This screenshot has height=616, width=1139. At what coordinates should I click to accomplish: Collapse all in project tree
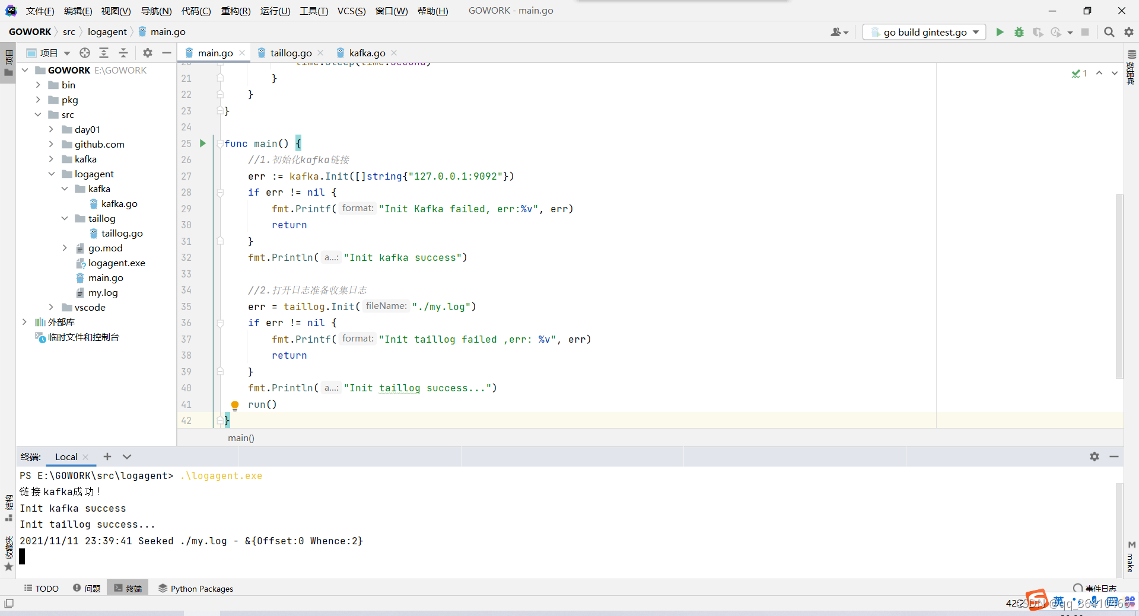pos(123,53)
